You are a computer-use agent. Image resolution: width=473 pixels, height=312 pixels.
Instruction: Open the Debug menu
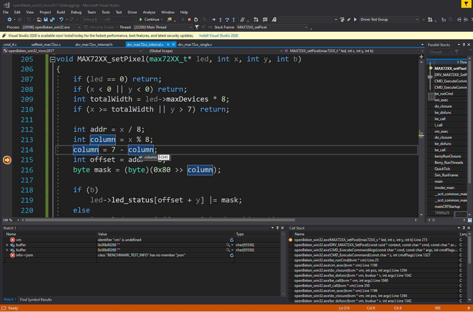point(76,12)
